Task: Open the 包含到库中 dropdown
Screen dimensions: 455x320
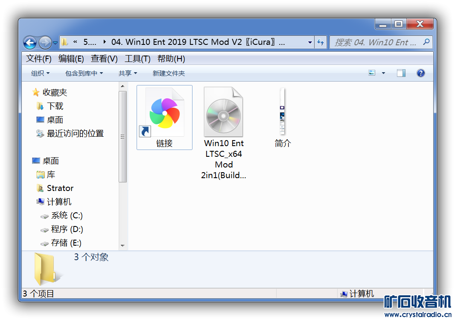Action: click(x=84, y=73)
